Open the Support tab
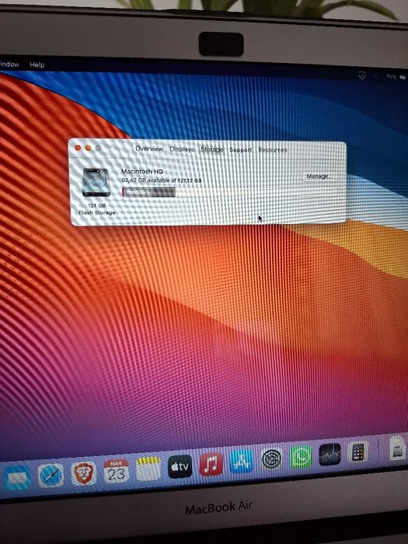Image resolution: width=408 pixels, height=544 pixels. (240, 150)
